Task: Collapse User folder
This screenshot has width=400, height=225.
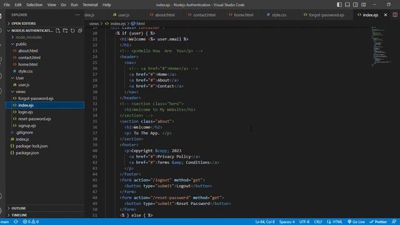Action: tap(20, 78)
